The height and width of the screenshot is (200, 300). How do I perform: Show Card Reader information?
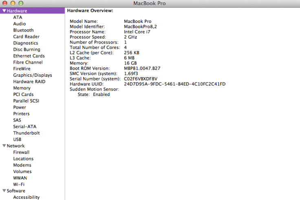pyautogui.click(x=26, y=37)
